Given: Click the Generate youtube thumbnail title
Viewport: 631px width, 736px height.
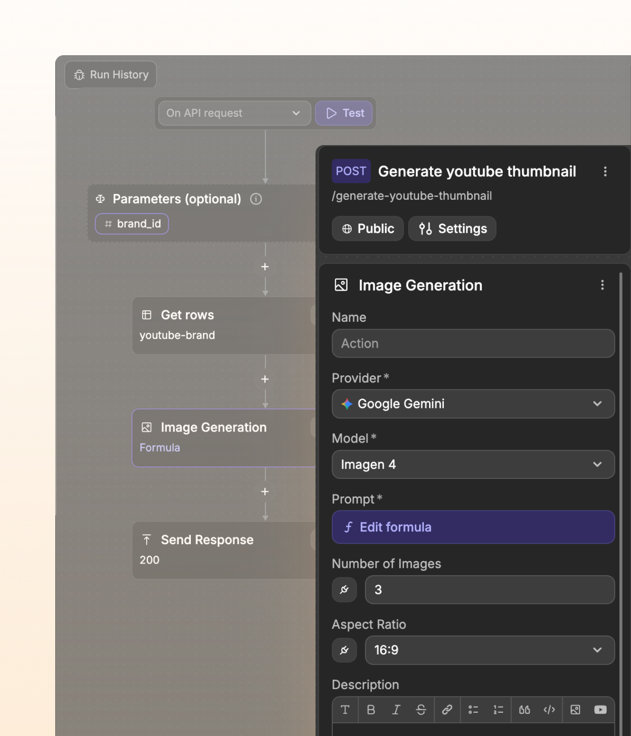Looking at the screenshot, I should click(477, 171).
